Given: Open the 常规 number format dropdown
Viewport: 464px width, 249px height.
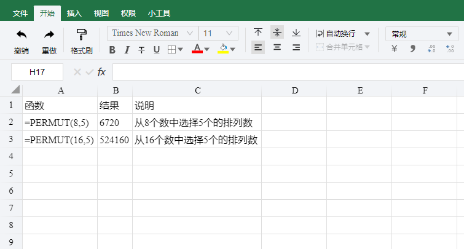Looking at the screenshot, I should coord(422,34).
